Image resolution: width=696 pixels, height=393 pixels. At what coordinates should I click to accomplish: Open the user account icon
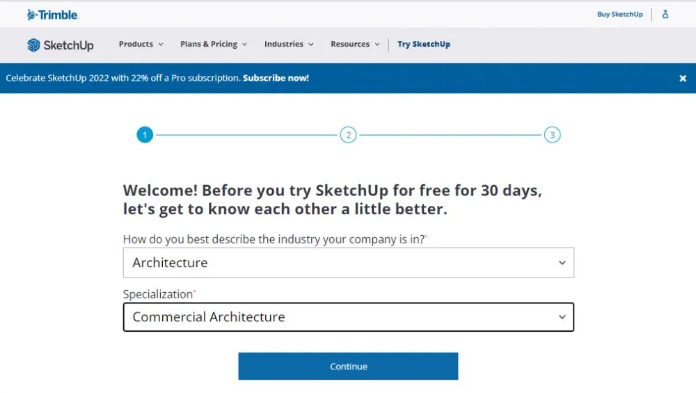(x=665, y=15)
